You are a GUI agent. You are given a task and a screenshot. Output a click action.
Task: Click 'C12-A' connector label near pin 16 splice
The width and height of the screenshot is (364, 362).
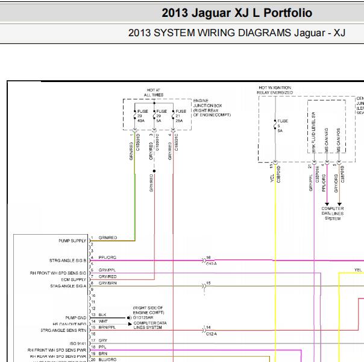(x=212, y=264)
